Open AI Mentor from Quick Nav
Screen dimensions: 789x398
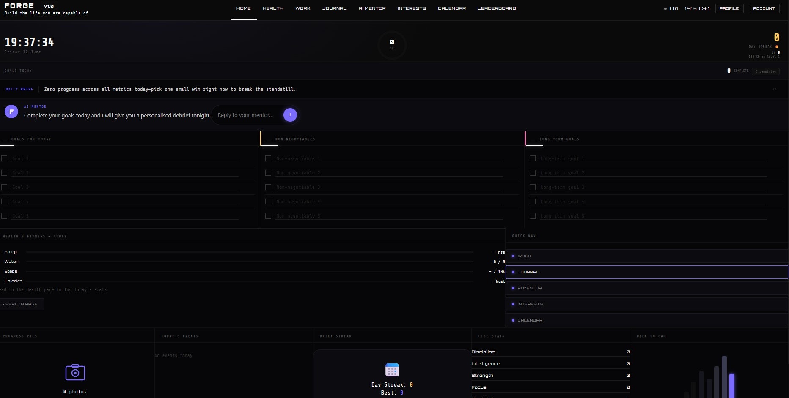pos(647,288)
